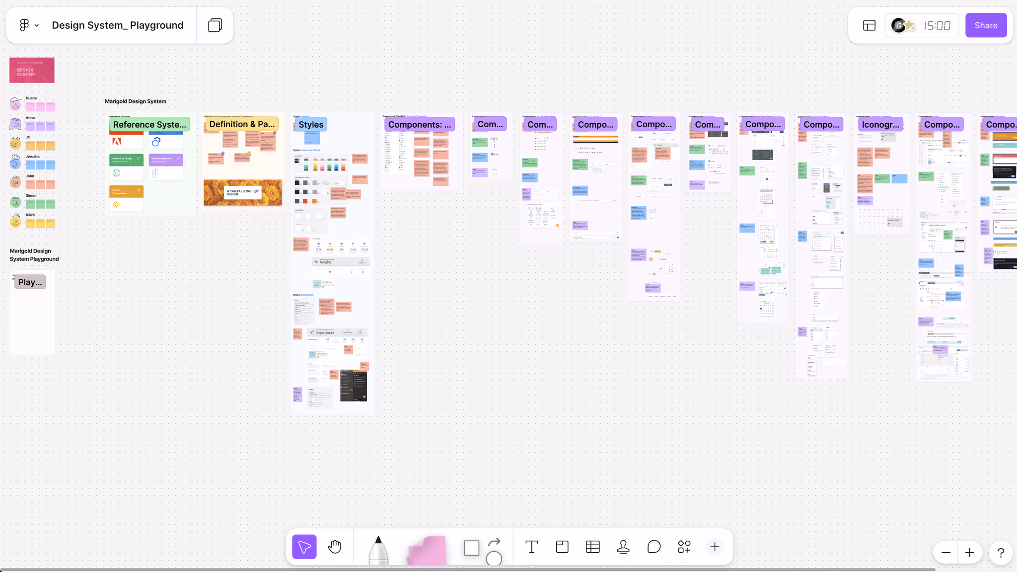
Task: Click the music player avatar icon
Action: click(x=898, y=25)
